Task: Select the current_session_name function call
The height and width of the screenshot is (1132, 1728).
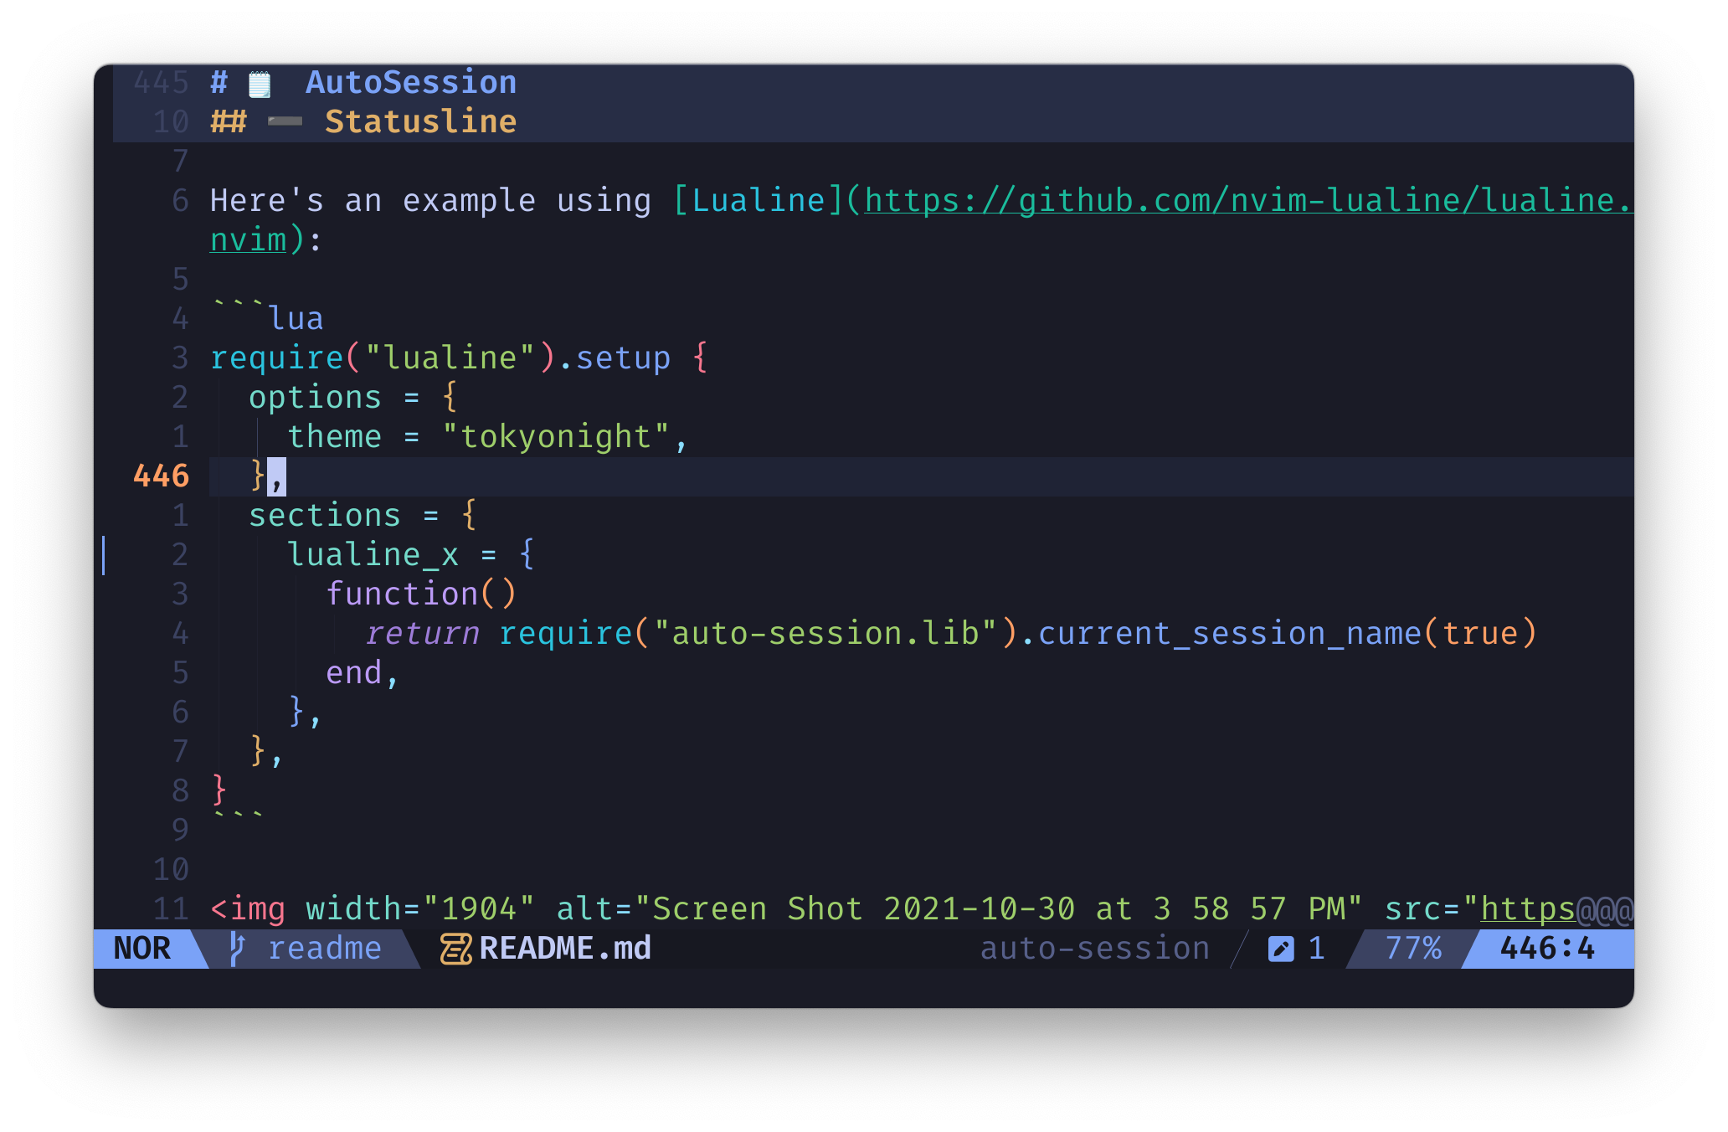Action: click(1229, 633)
